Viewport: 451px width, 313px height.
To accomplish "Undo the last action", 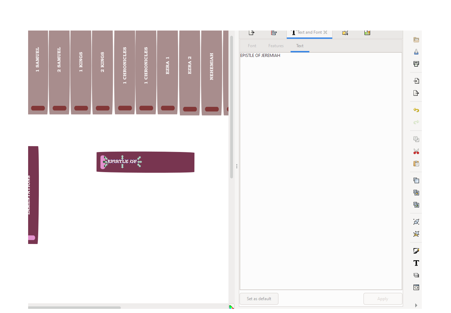I will click(x=416, y=110).
